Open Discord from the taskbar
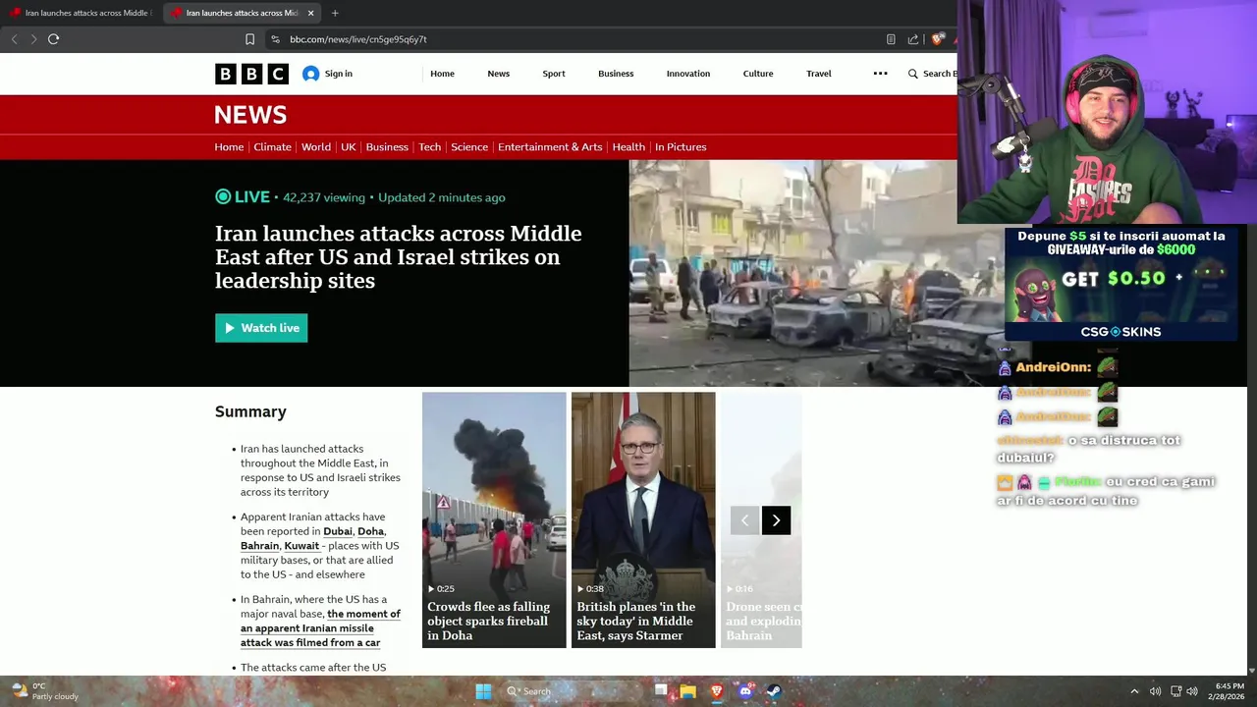The width and height of the screenshot is (1257, 707). click(745, 691)
